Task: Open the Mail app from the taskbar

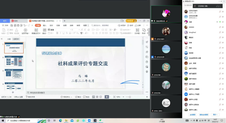Action: pyautogui.click(x=72, y=120)
